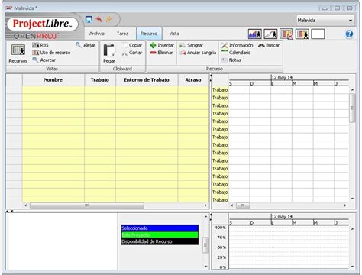Toggle the task usage sub-view icon
The width and height of the screenshot is (362, 275).
(x=286, y=34)
